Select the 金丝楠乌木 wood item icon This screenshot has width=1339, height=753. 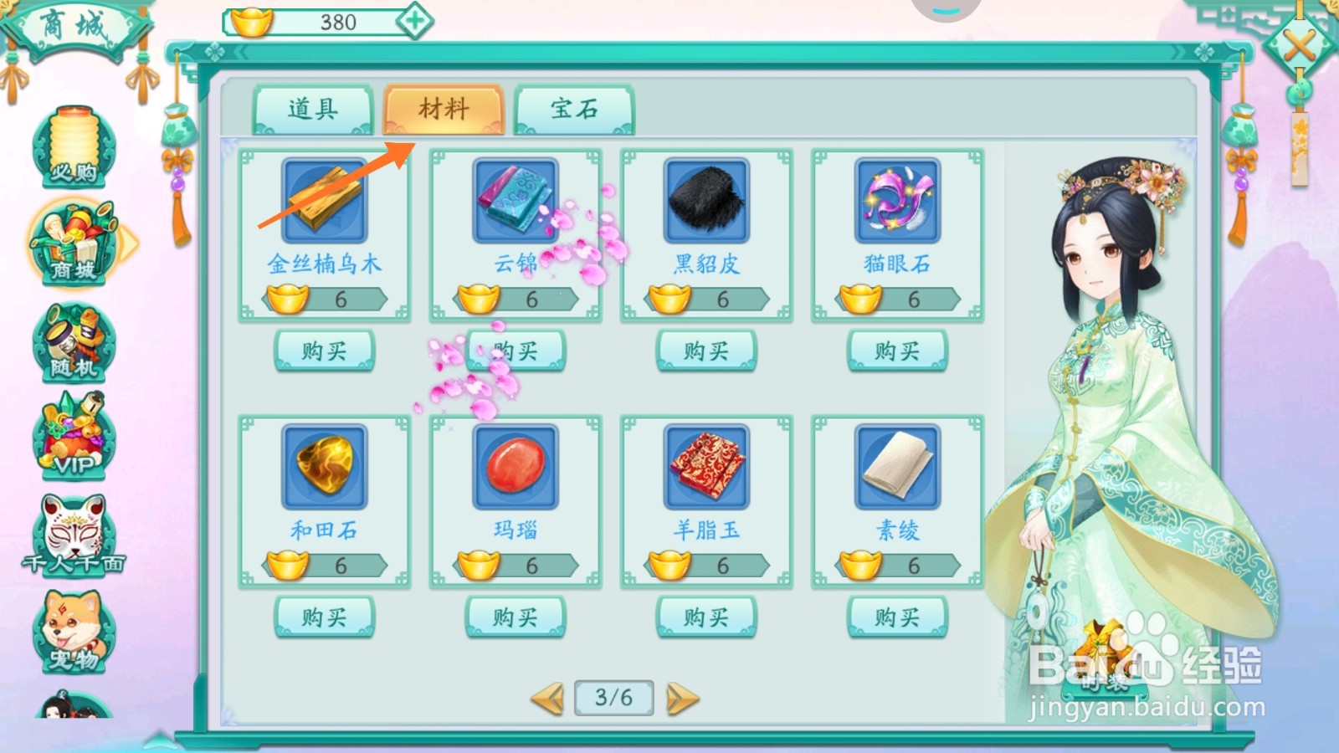tap(325, 201)
